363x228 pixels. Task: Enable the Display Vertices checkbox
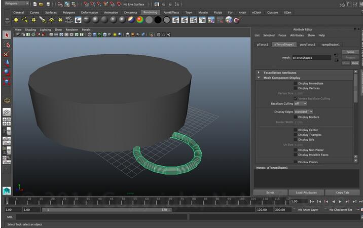tap(296, 88)
